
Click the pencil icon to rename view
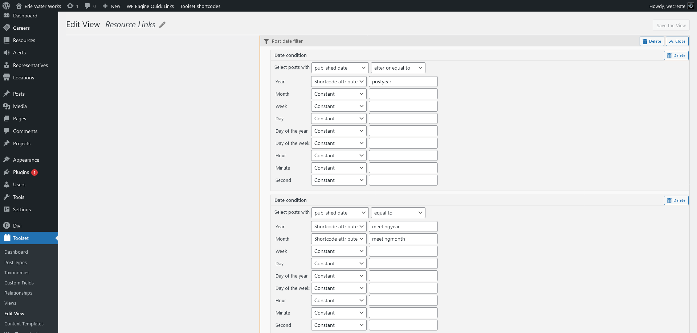[x=162, y=25]
